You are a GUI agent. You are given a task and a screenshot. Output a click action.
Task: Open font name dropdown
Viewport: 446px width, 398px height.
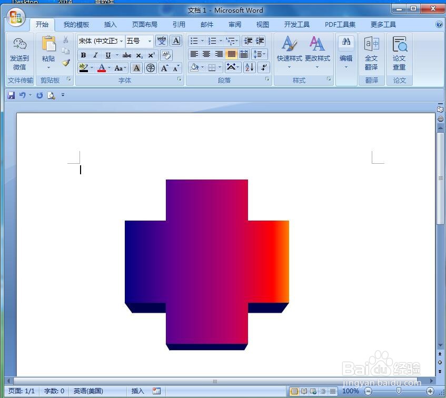(121, 41)
